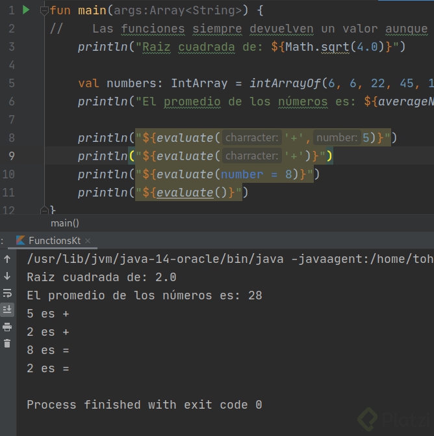Click the Up the stack trace arrow

point(7,259)
